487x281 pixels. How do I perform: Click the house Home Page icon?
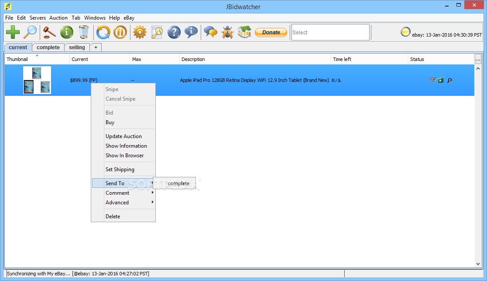tap(244, 32)
